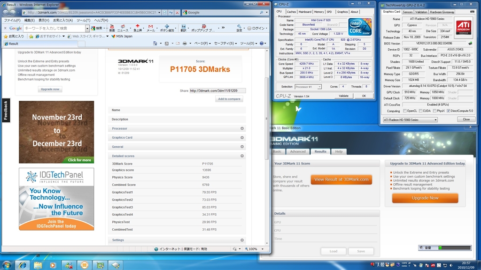Click the IE print icon
This screenshot has width=481, height=270.
pos(185,44)
